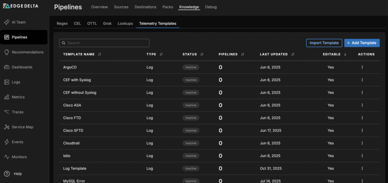Screen dimensions: 388x183
Task: Toggle sort on Editable column
Action: 345,55
